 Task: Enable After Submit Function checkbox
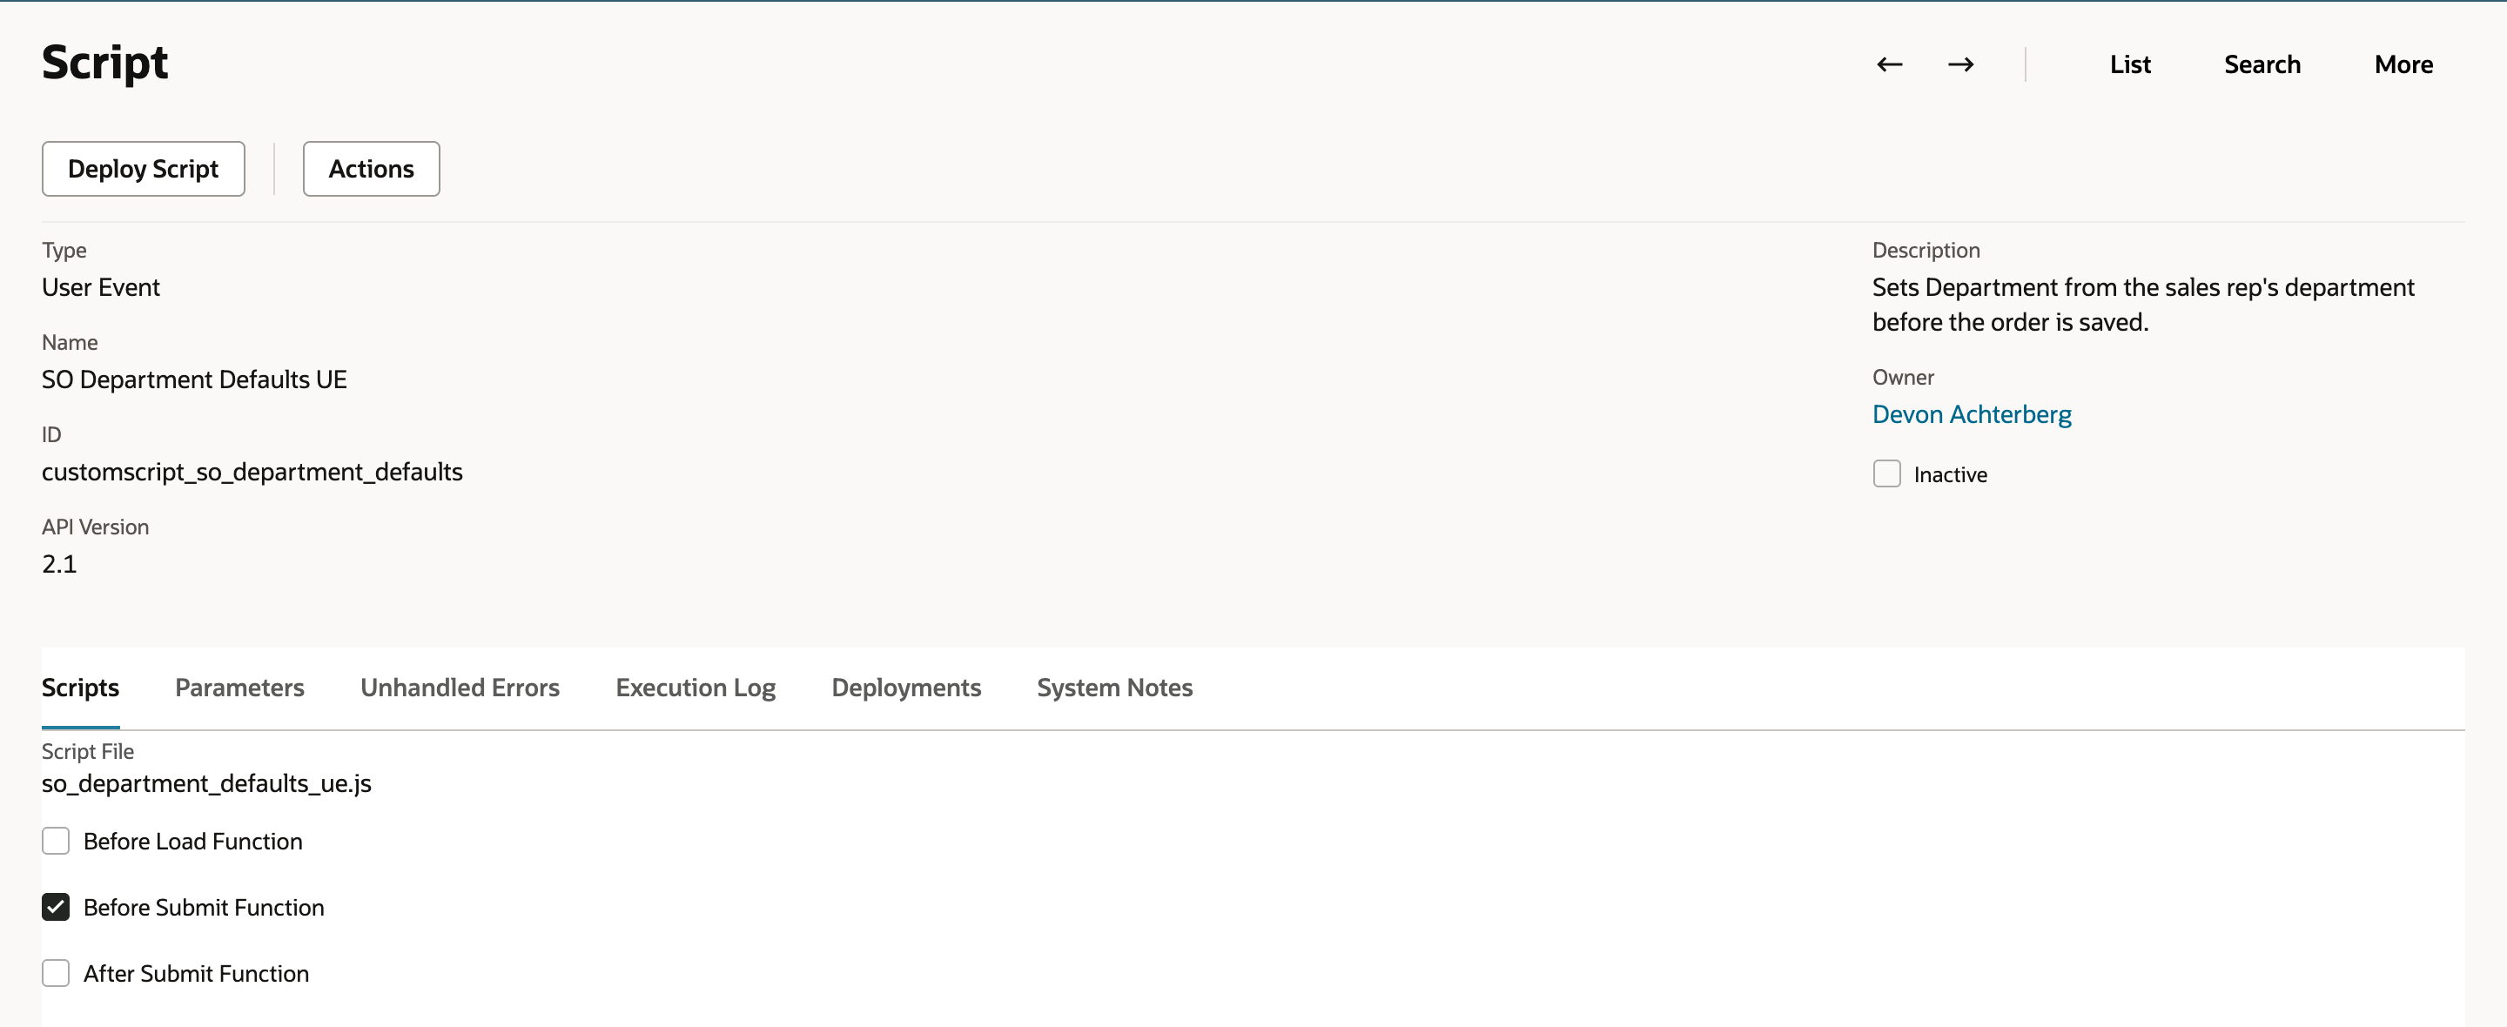pyautogui.click(x=56, y=972)
